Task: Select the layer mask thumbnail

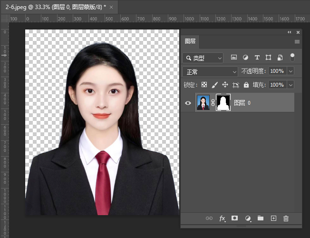Action: point(223,102)
